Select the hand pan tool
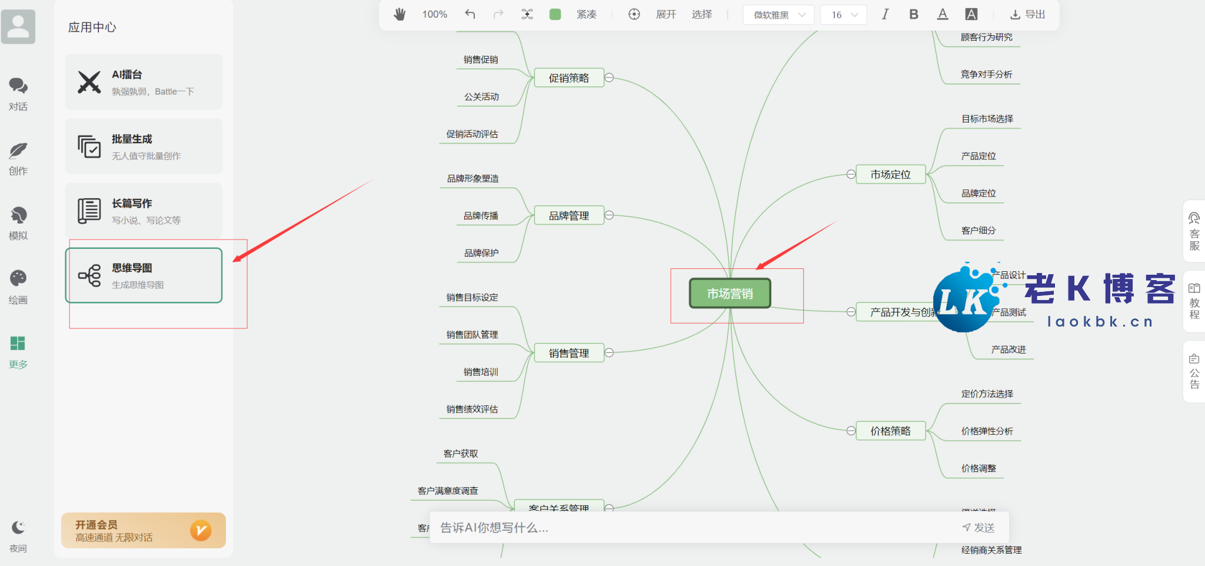 (x=400, y=15)
